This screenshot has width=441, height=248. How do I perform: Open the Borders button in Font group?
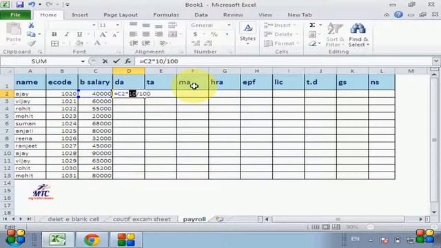tap(55, 43)
